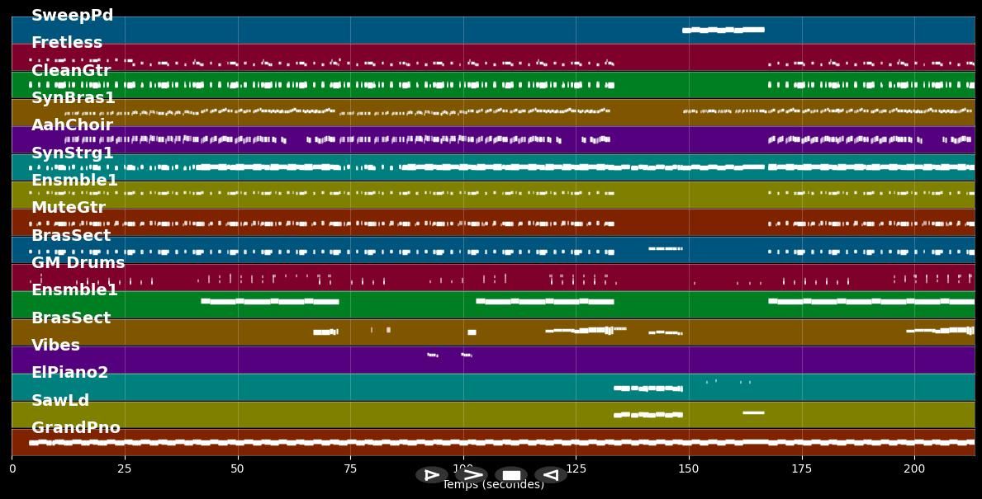
Task: Click the SweepPd note block near 150 seconds
Action: pyautogui.click(x=723, y=30)
